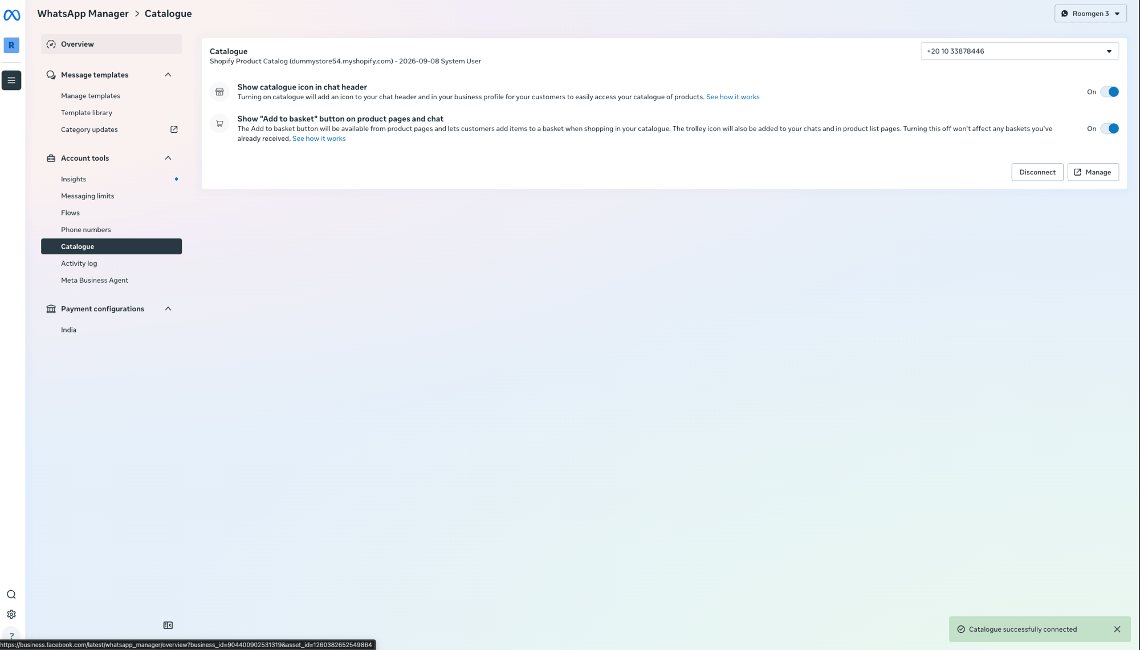The image size is (1140, 650).
Task: Collapse the Payment configurations section
Action: pos(168,309)
